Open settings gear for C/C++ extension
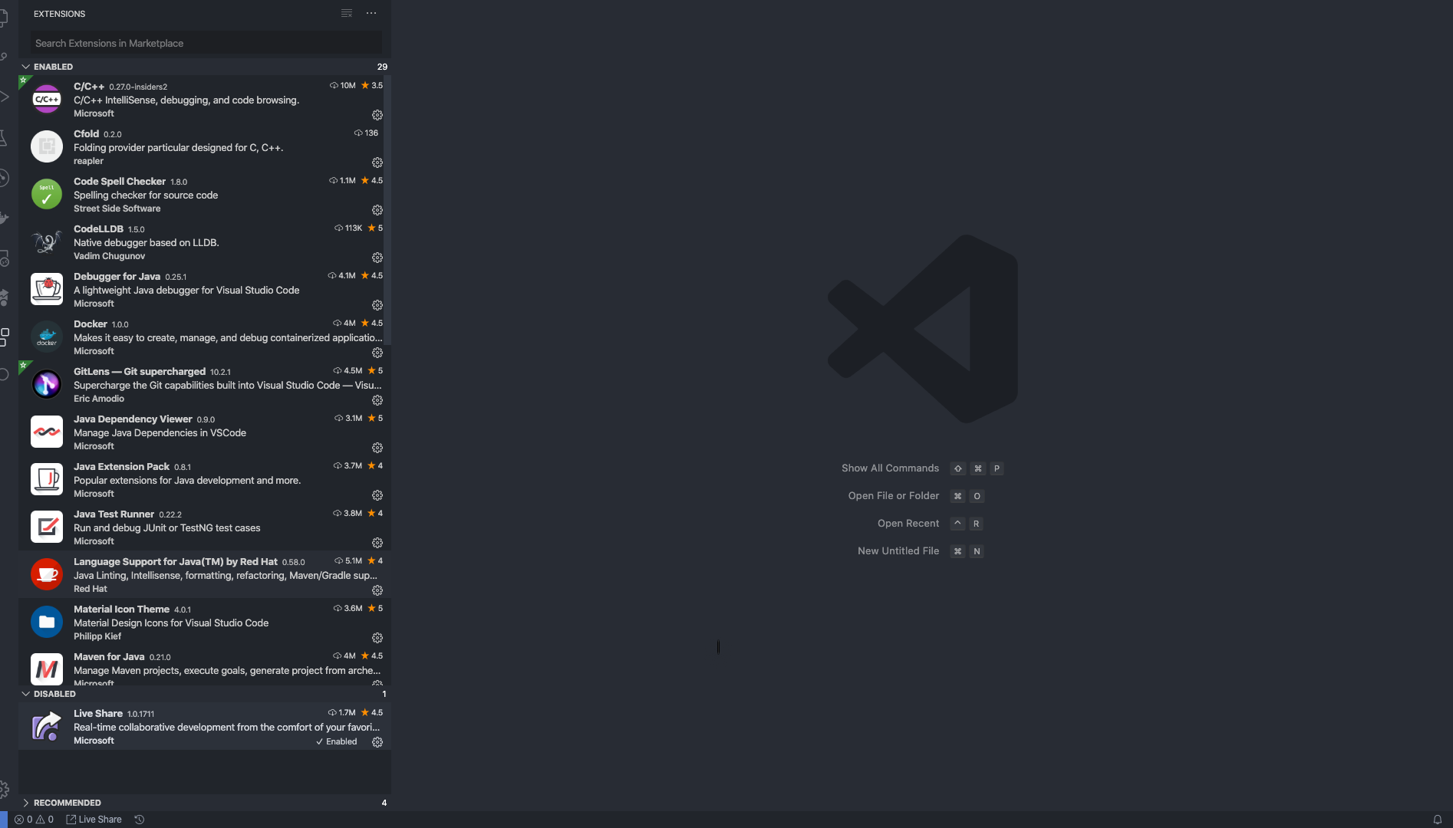Viewport: 1453px width, 828px height. tap(377, 114)
